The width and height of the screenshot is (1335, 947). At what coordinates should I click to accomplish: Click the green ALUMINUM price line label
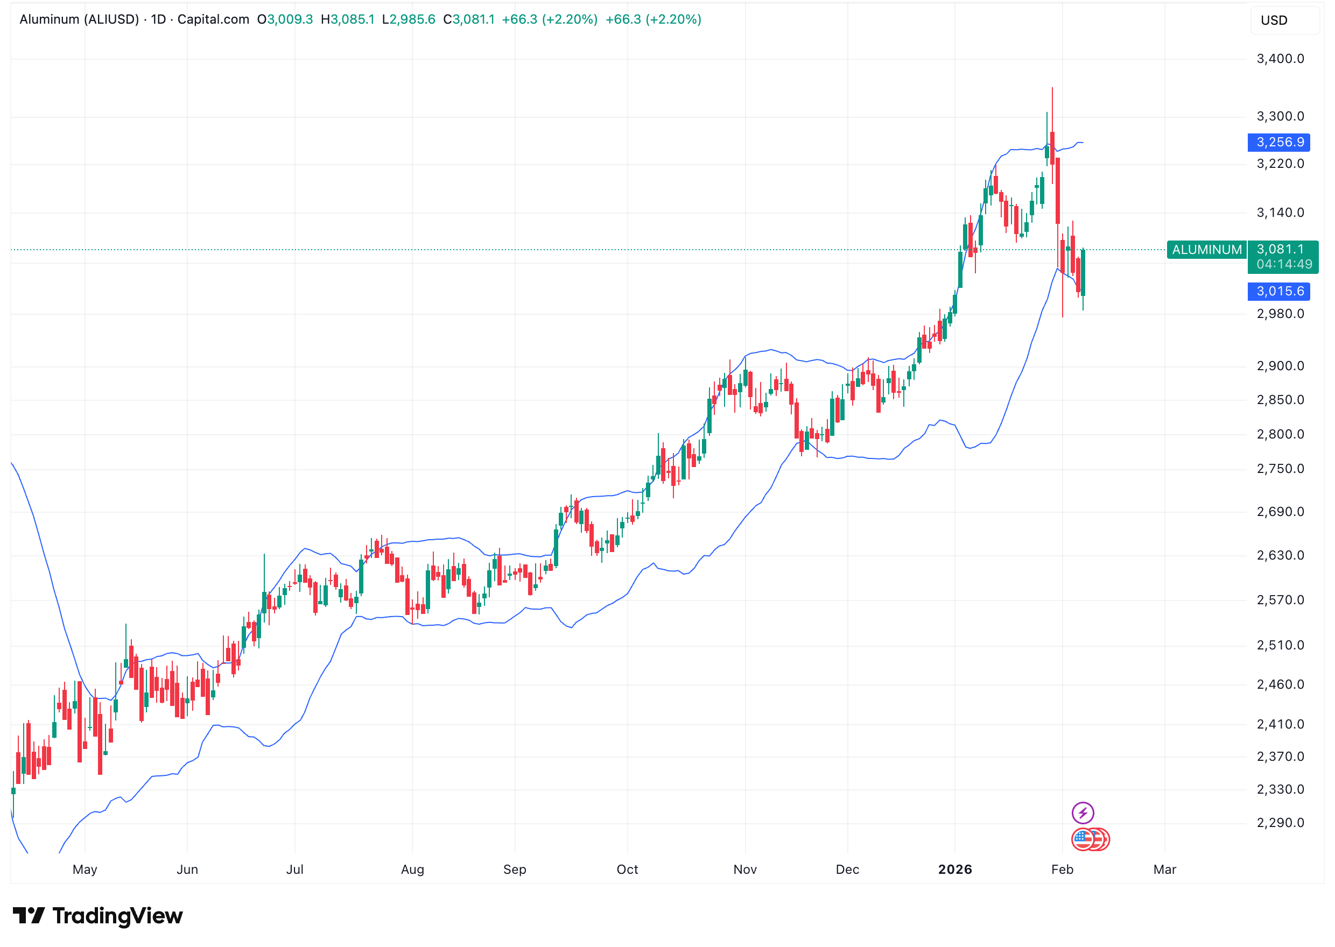point(1206,250)
